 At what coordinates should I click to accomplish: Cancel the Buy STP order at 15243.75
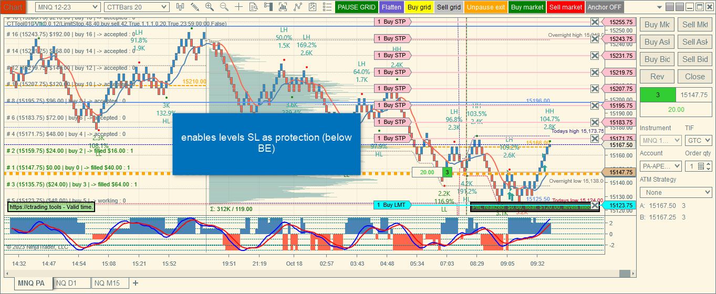tap(595, 38)
